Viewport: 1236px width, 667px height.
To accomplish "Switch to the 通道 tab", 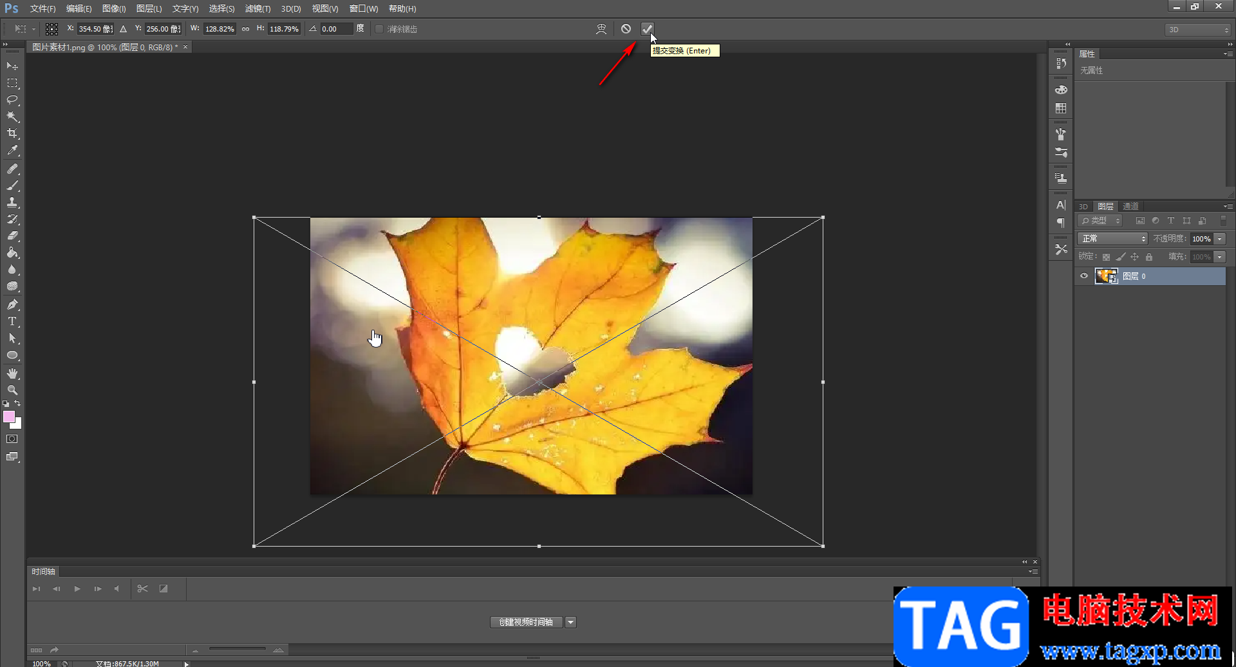I will pos(1130,206).
